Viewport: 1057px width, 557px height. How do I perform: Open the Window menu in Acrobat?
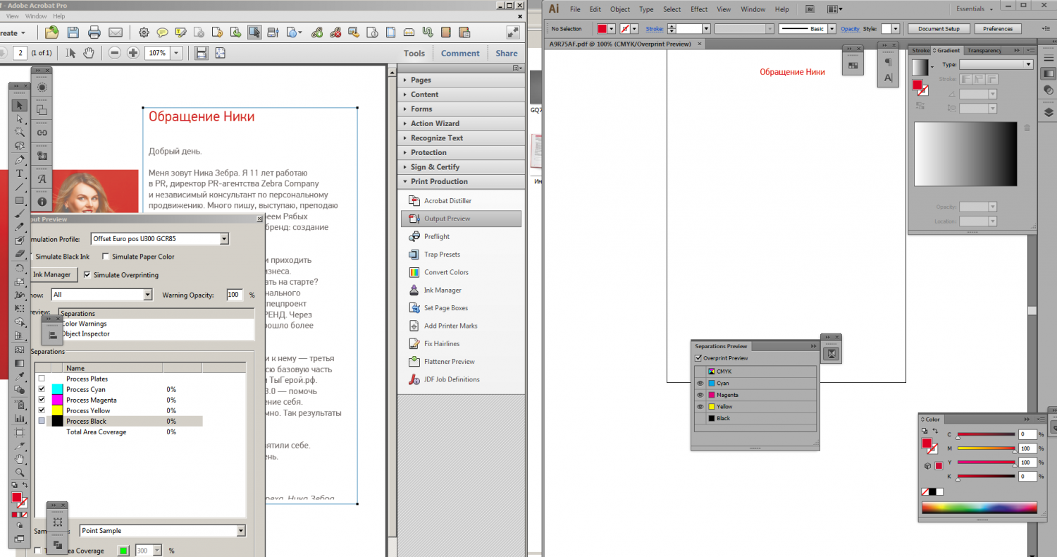tap(36, 16)
